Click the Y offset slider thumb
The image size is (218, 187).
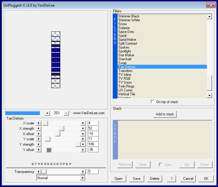point(49,150)
